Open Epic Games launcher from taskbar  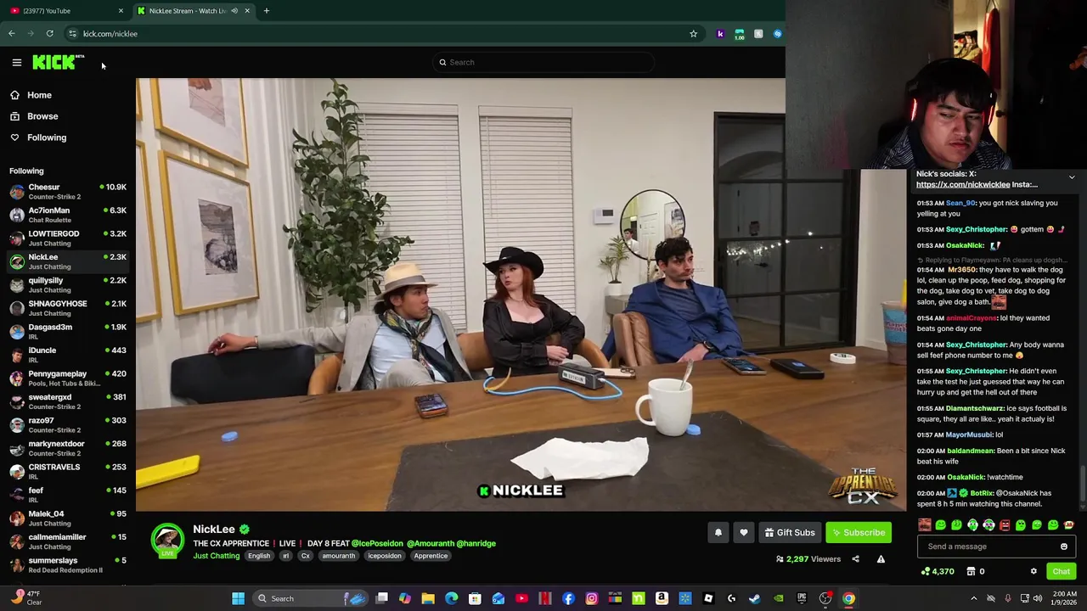pos(802,598)
